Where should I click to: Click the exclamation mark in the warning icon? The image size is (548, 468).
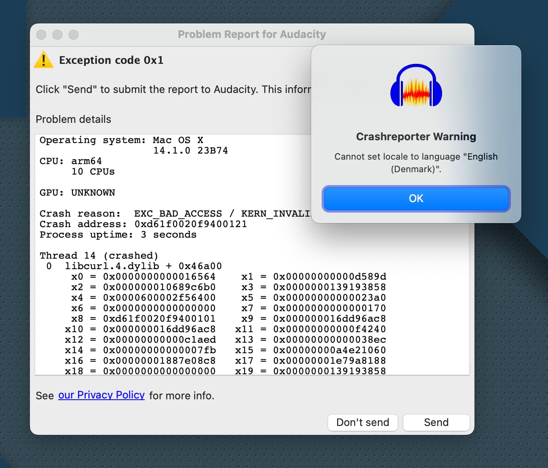(x=43, y=61)
